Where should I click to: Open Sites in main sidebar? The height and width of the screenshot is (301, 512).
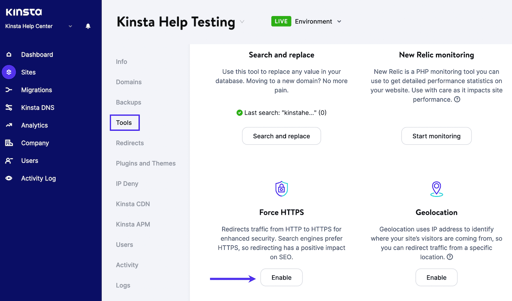(x=28, y=72)
